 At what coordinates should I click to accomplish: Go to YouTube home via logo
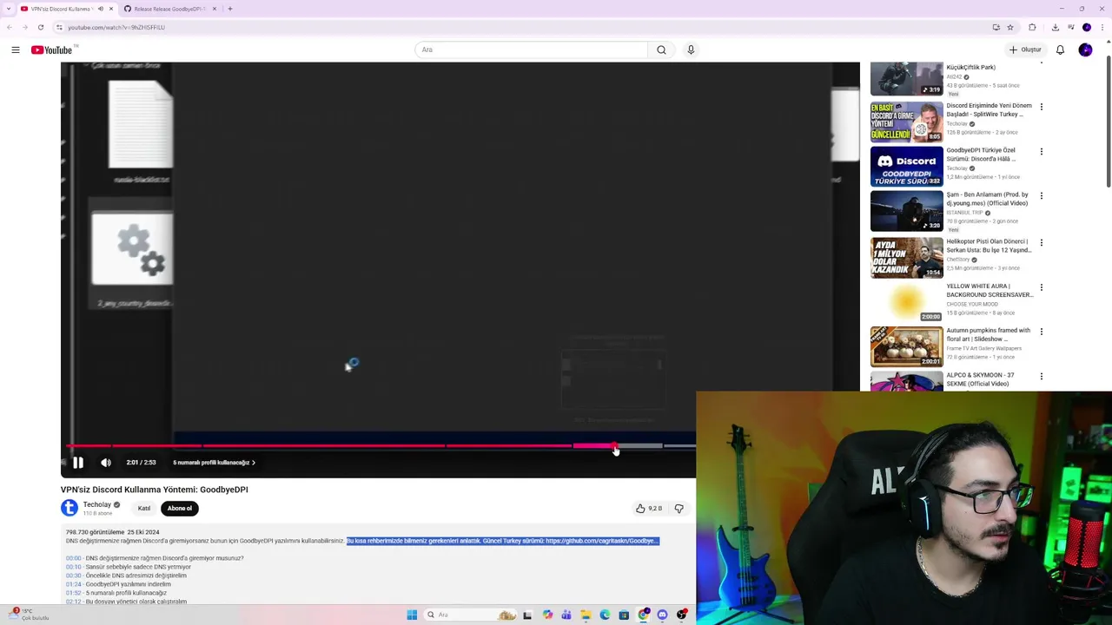[x=52, y=49]
